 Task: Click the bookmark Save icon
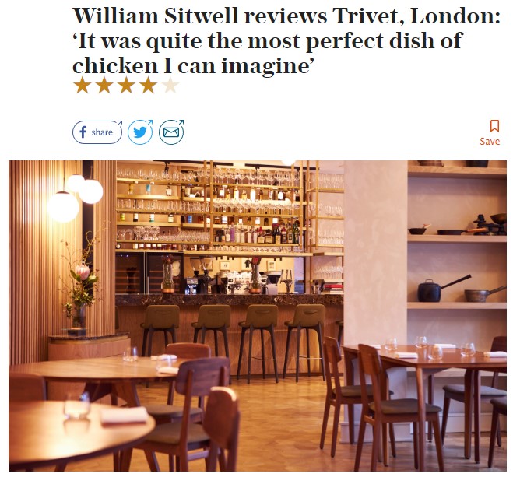click(x=494, y=126)
